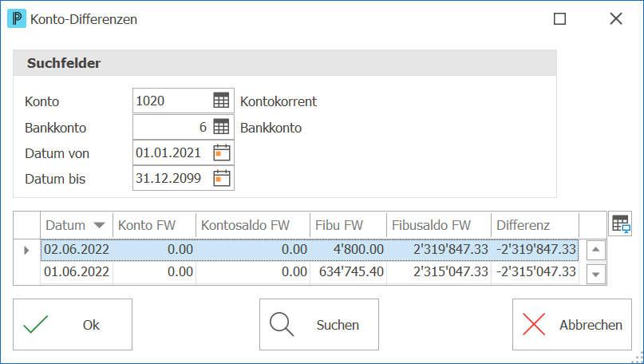Select the row dated 02.06.2022
The height and width of the screenshot is (364, 644).
pos(310,249)
